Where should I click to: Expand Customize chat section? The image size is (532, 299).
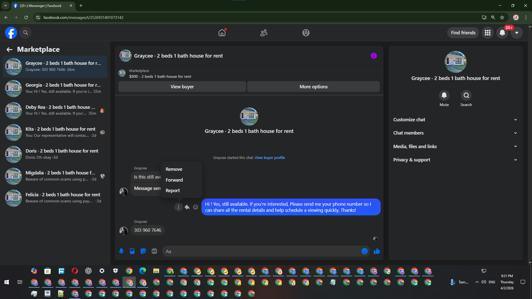tap(456, 120)
